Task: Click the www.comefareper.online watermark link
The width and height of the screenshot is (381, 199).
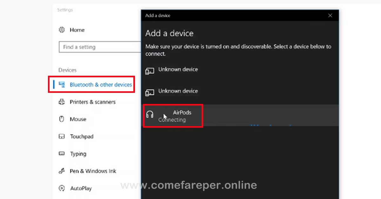Action: pyautogui.click(x=189, y=185)
